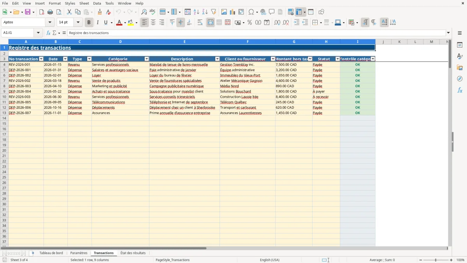467x263 pixels.
Task: Insert Hyperlink globe icon
Action: 263,12
